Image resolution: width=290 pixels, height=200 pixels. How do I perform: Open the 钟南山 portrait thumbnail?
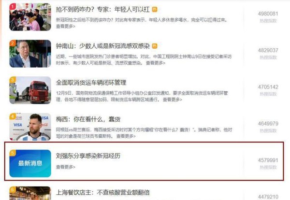tap(30, 54)
